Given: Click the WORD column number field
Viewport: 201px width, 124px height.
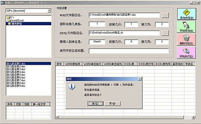Looking at the screenshot, I should 162,25.
